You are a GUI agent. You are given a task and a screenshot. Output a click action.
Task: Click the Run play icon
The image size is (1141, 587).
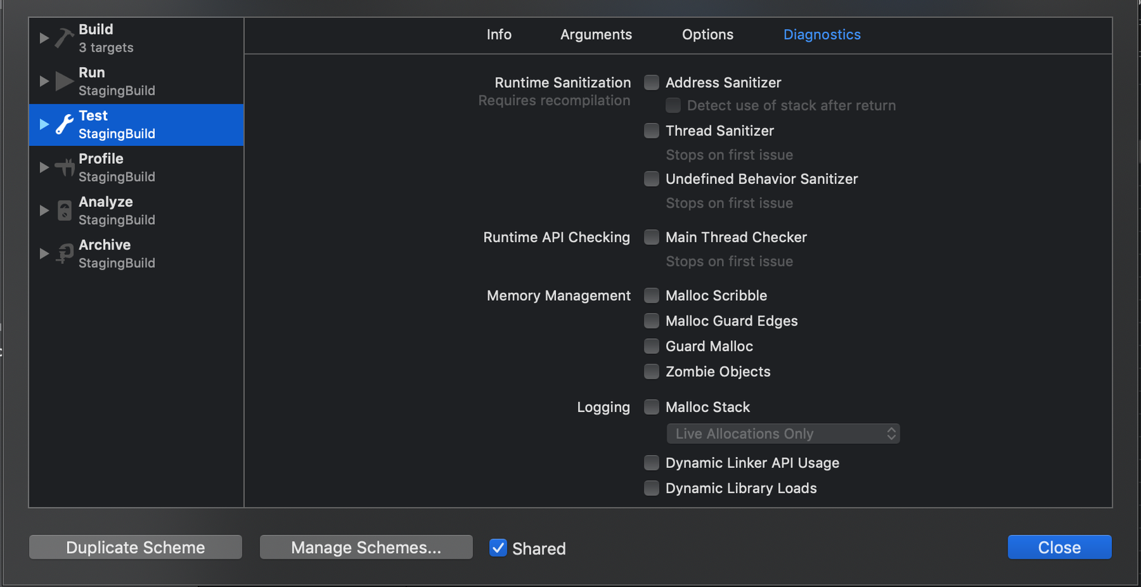[64, 81]
